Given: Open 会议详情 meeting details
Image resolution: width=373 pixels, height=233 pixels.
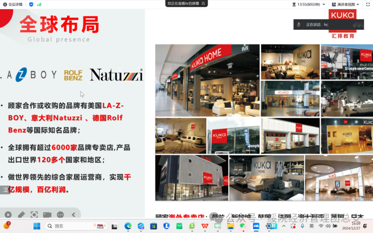Looking at the screenshot, I should click(x=13, y=4).
